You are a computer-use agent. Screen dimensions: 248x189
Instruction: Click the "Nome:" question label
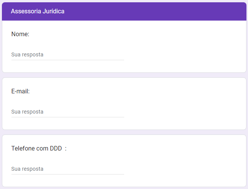20,34
